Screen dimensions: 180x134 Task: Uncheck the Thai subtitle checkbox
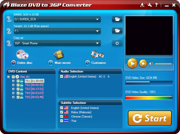62,121
